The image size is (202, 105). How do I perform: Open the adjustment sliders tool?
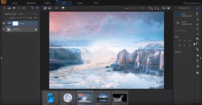(197, 60)
